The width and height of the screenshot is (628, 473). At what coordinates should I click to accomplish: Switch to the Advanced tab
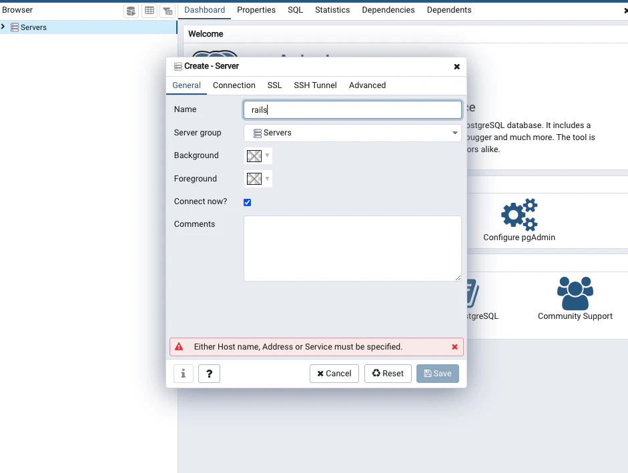[x=367, y=85]
